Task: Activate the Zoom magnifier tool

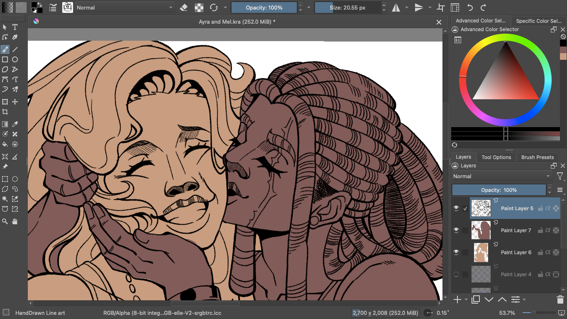Action: coord(5,221)
